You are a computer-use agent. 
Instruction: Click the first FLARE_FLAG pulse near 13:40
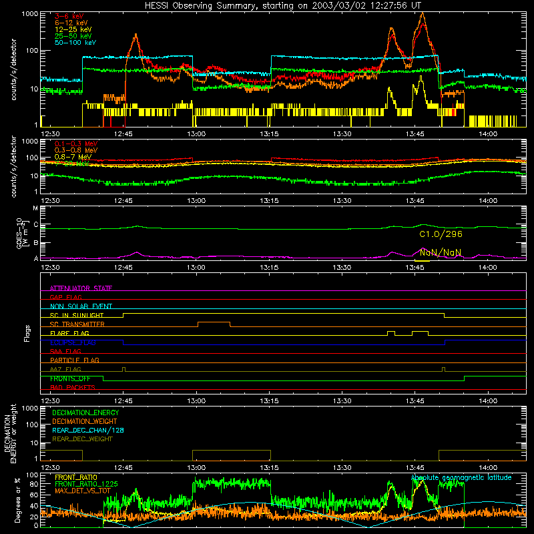[x=391, y=333]
